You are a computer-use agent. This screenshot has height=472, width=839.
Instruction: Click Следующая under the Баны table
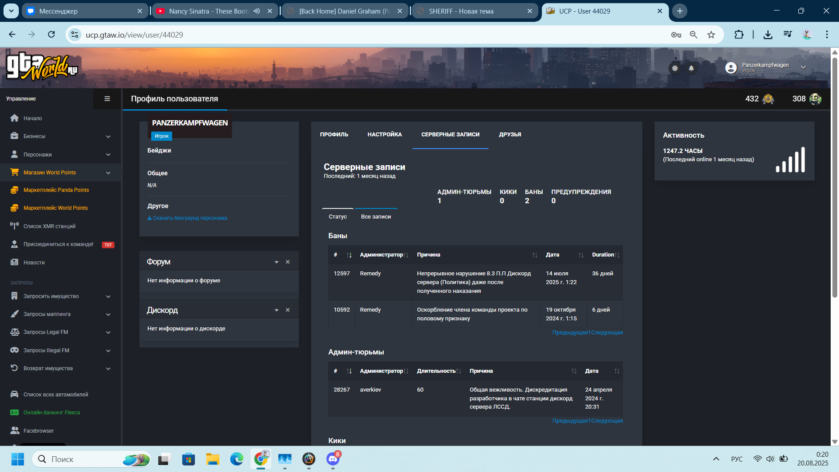607,333
